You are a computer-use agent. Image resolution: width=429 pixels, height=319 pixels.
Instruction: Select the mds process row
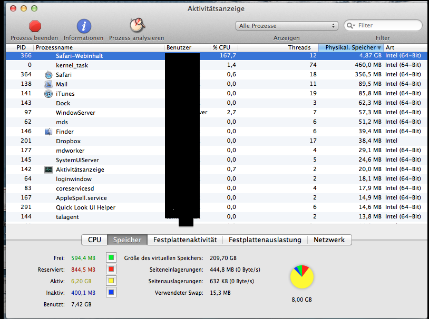tap(217, 122)
